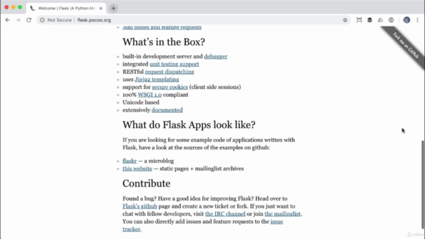Screen dimensions: 425x239
Task: Follow the documented link
Action: pyautogui.click(x=167, y=110)
